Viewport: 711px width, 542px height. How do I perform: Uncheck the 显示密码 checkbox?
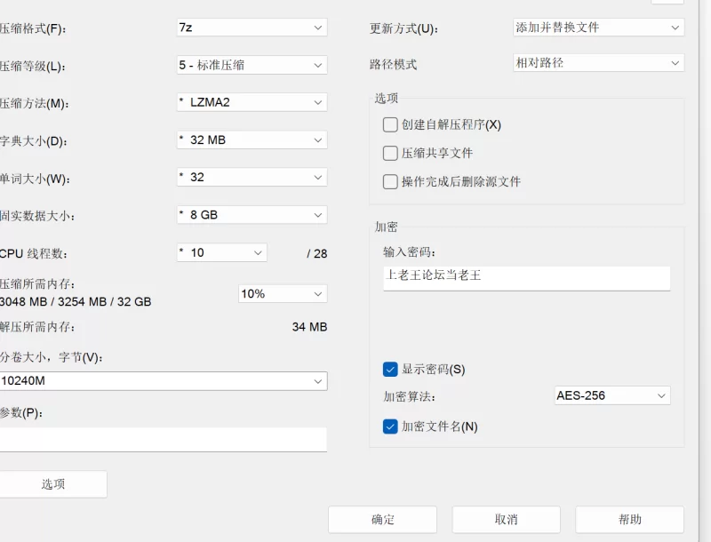coord(390,370)
